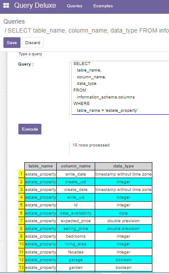The image size is (169, 274).
Task: Click the selling_price cell
Action: click(x=76, y=229)
